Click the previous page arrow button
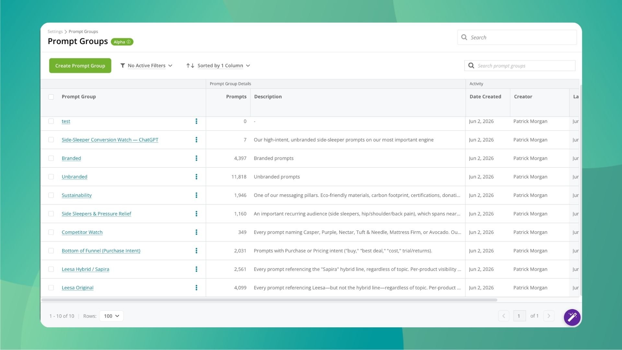Screen dimensions: 622x350 [503, 316]
